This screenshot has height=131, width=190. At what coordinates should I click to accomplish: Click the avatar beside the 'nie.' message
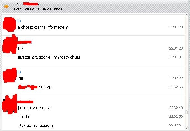(x=10, y=75)
